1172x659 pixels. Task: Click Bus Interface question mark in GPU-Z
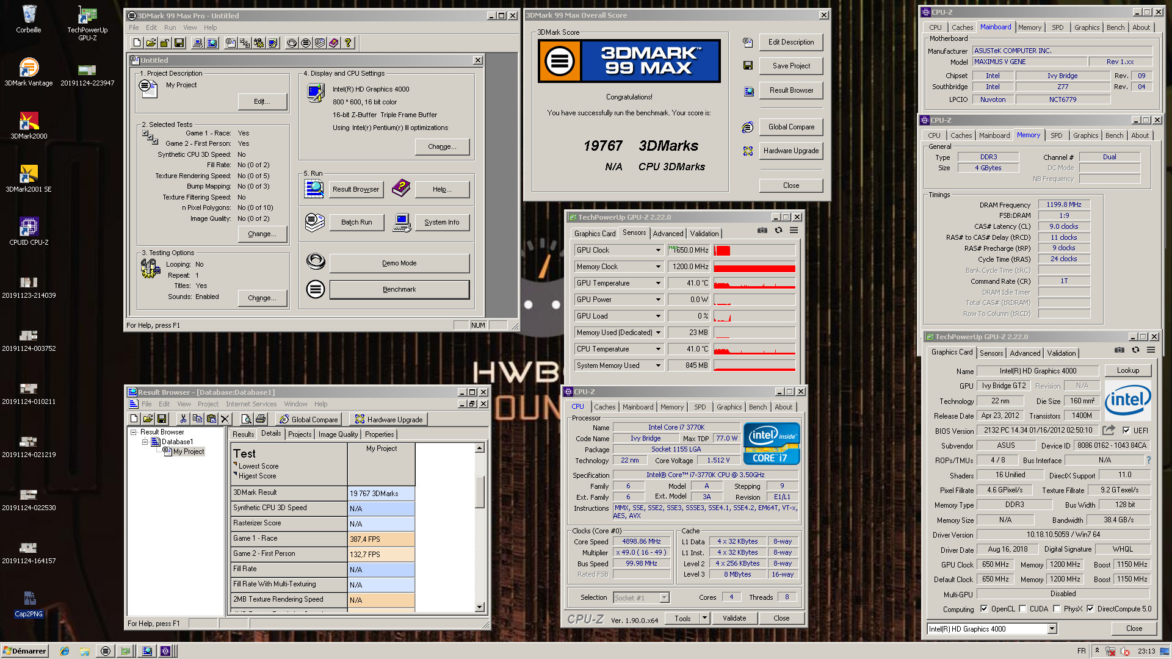point(1149,460)
